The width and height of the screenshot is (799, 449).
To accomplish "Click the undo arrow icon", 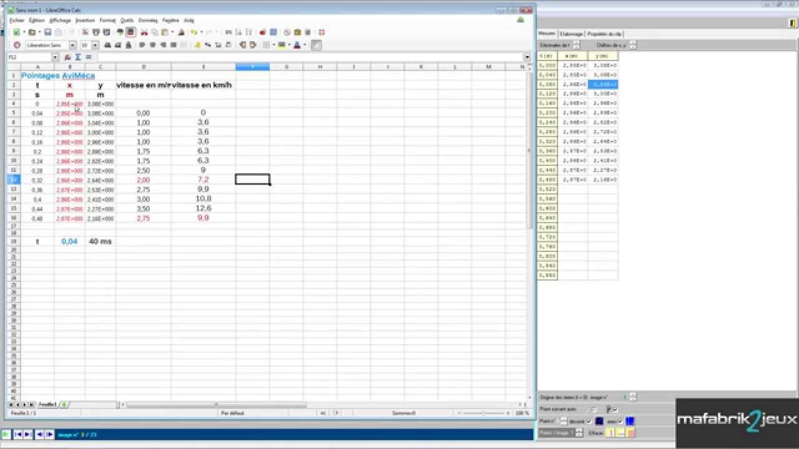I will tap(194, 32).
